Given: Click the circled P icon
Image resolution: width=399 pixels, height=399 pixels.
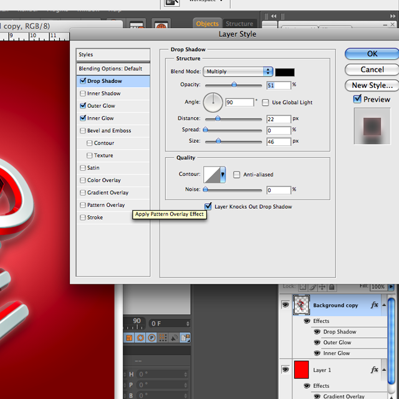Looking at the screenshot, I should [151, 338].
